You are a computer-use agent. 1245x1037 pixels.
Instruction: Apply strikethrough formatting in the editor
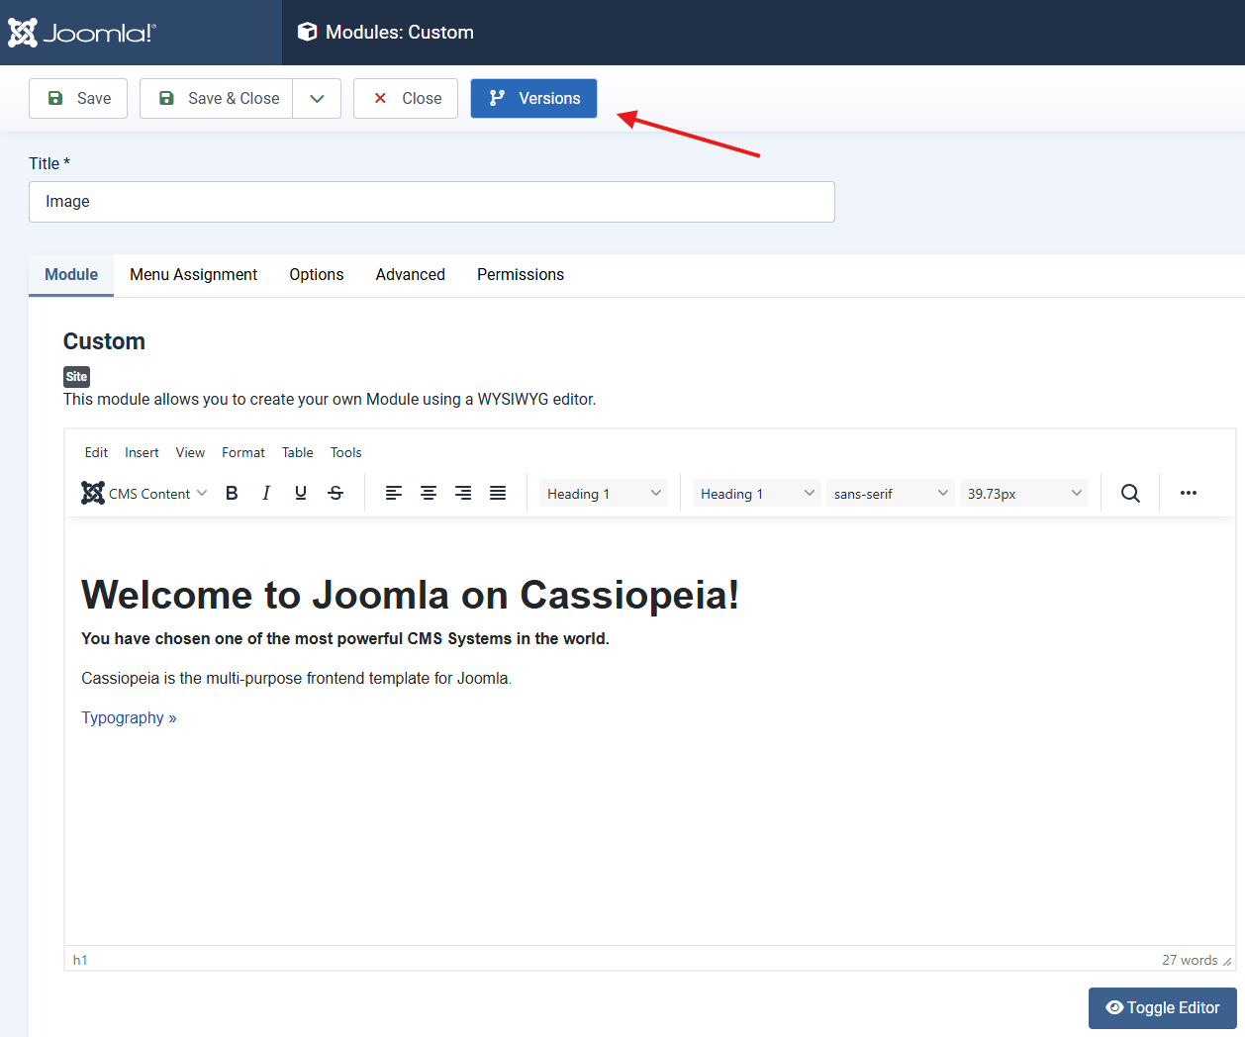pyautogui.click(x=335, y=492)
